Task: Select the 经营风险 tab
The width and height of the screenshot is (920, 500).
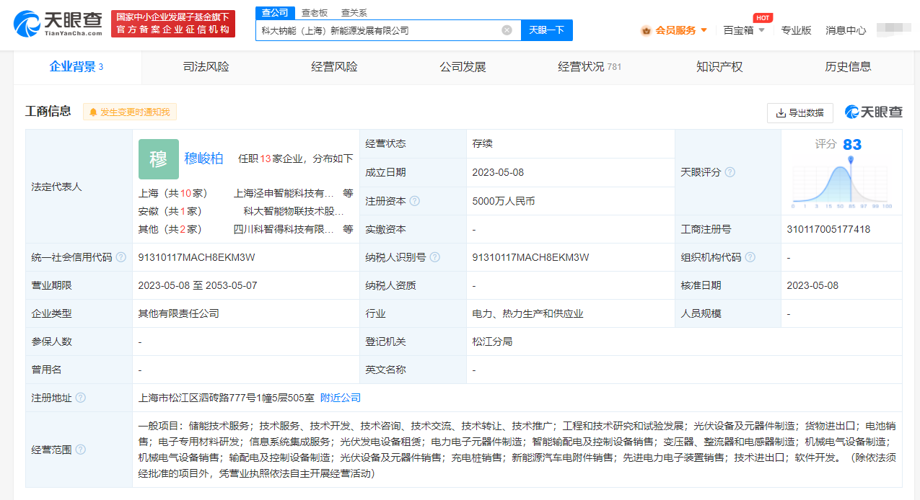Action: [334, 67]
